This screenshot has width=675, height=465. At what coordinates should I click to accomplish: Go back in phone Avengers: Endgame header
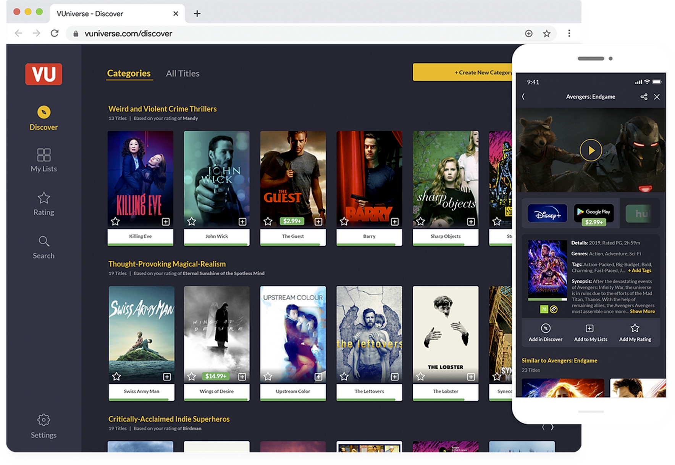pyautogui.click(x=523, y=97)
